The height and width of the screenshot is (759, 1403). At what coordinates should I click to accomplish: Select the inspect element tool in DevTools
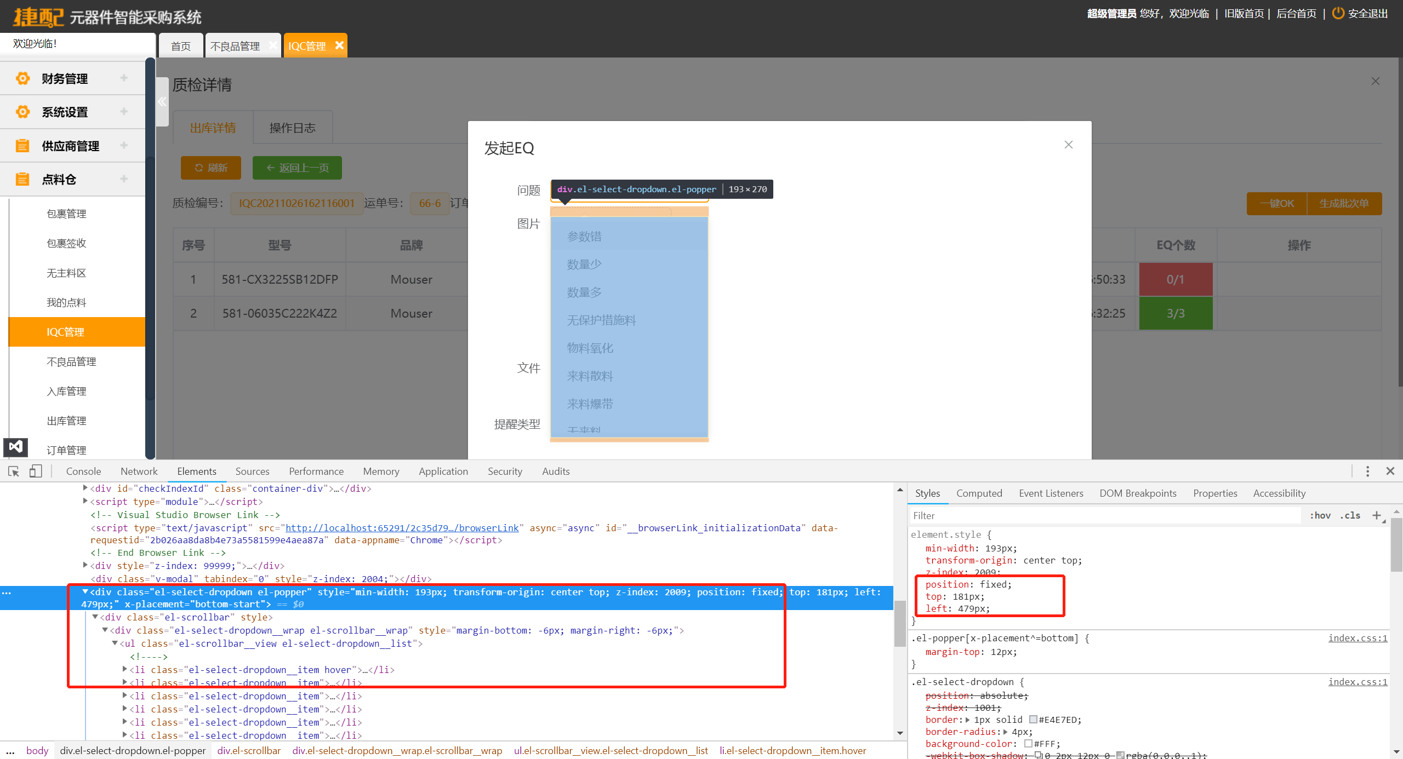click(x=13, y=472)
